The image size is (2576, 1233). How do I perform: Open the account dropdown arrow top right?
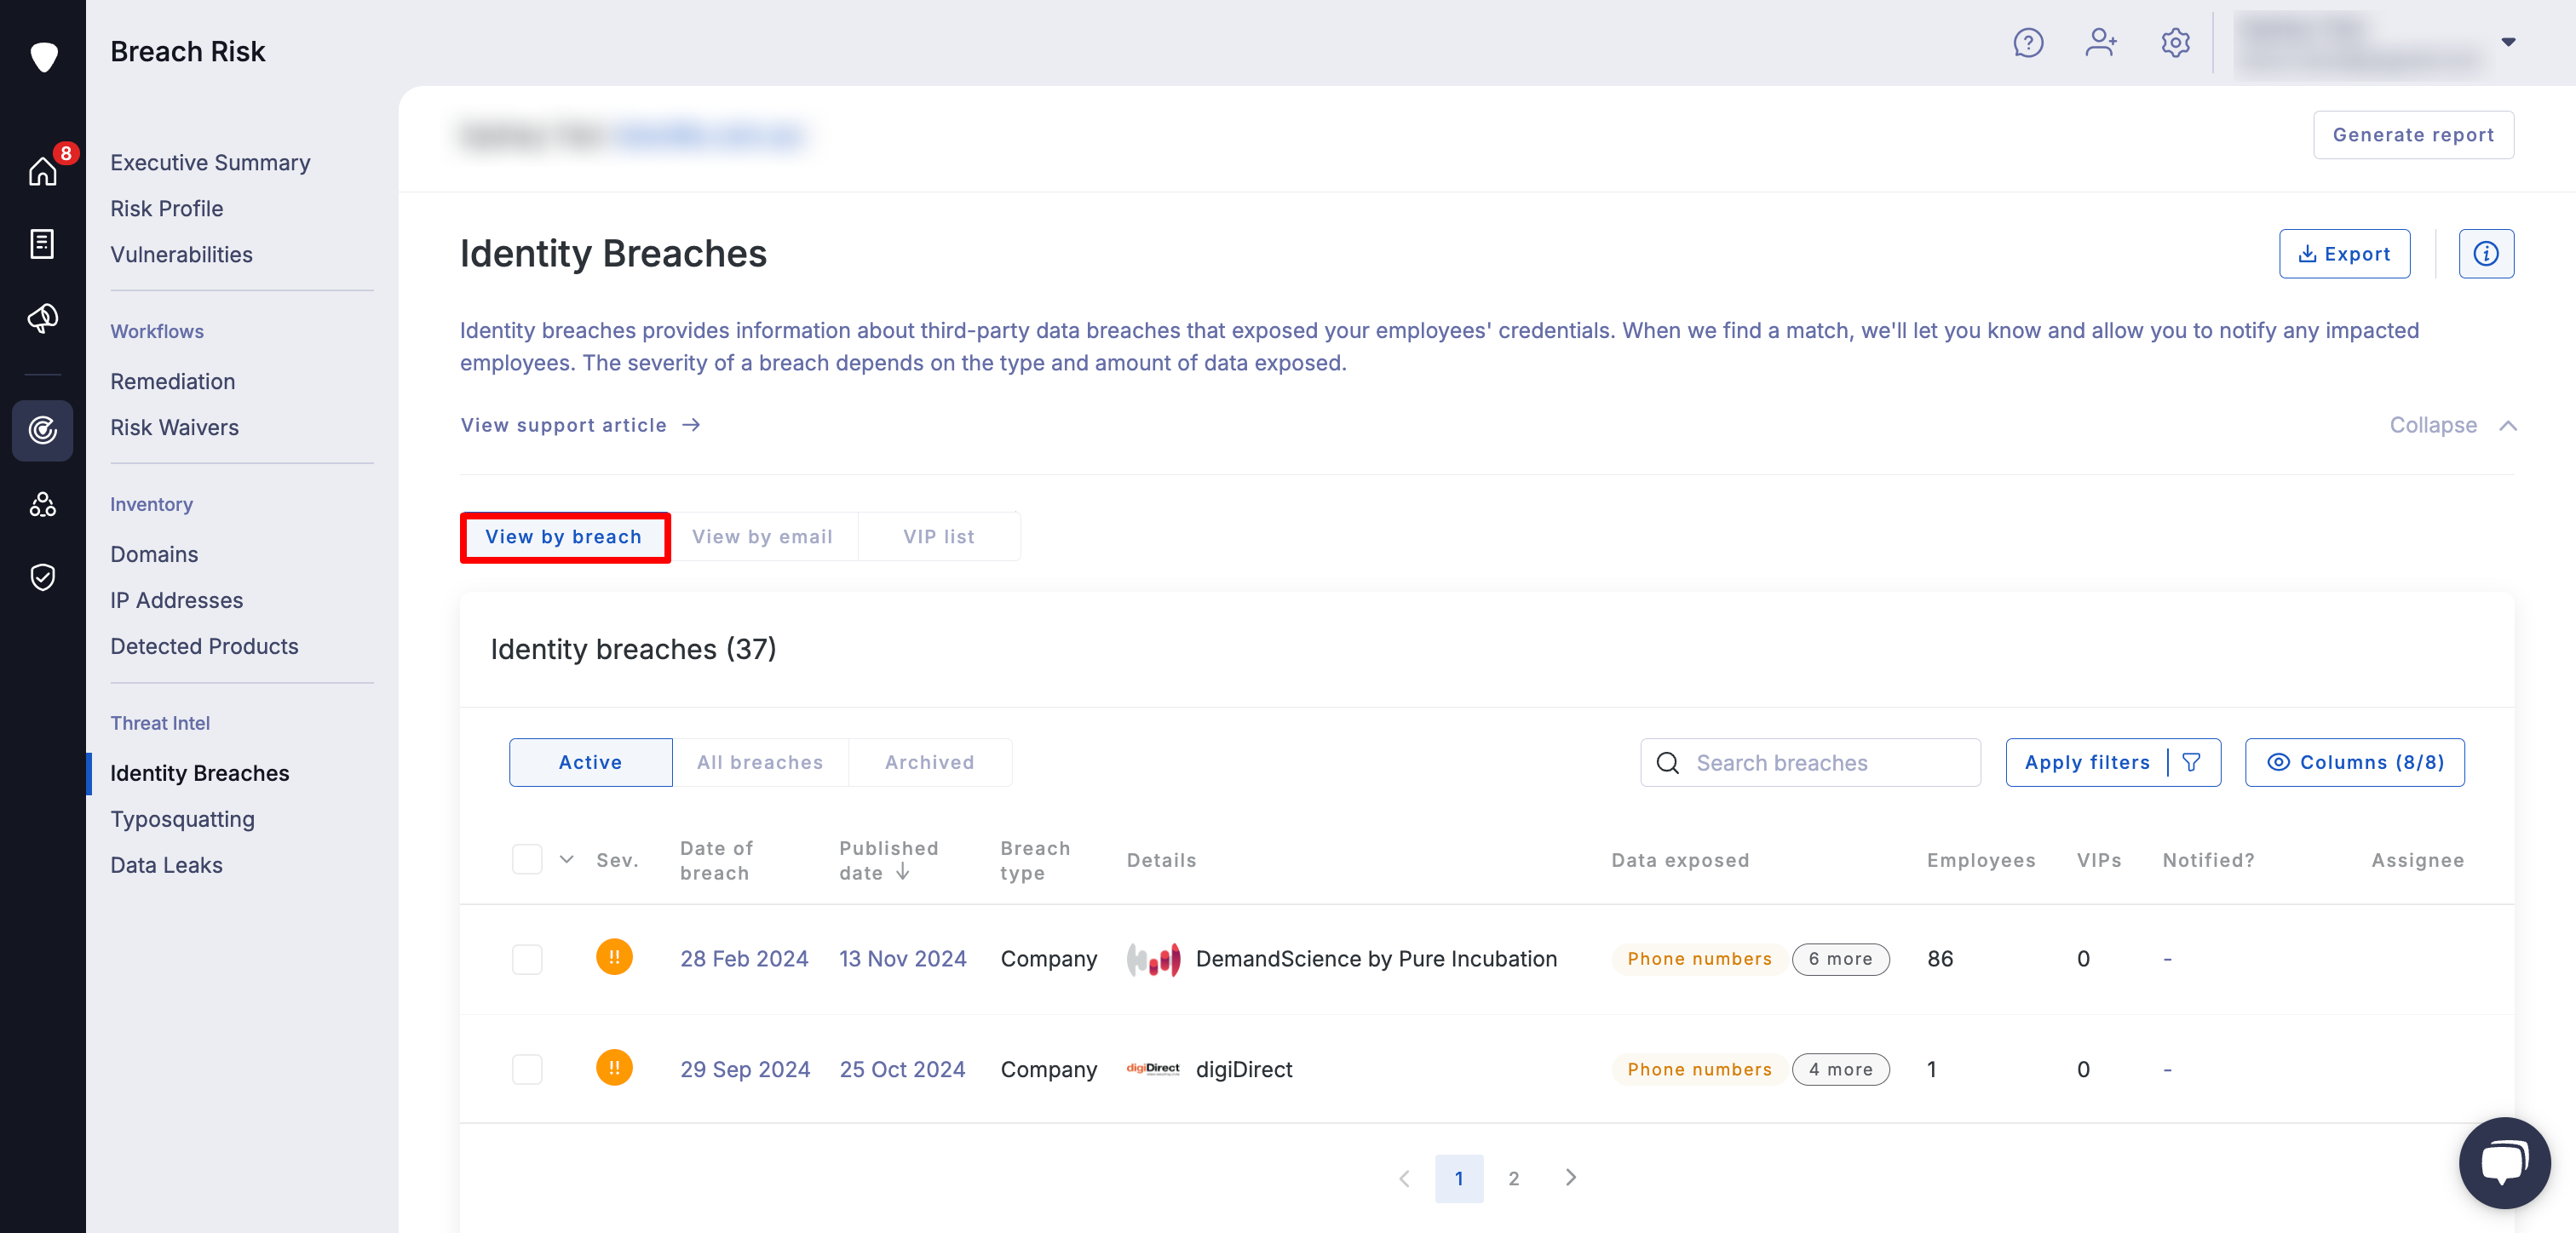2510,43
